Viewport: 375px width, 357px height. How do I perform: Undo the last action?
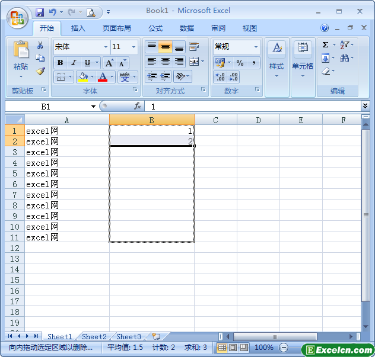[52, 12]
